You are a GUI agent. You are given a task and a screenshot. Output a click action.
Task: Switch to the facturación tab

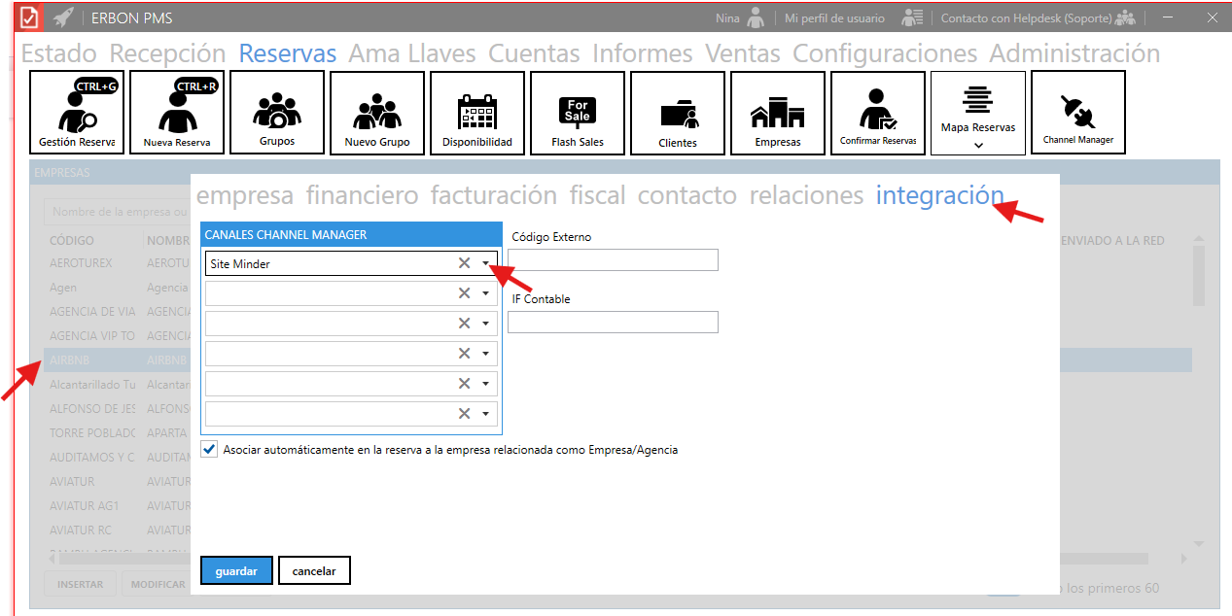[x=493, y=195]
